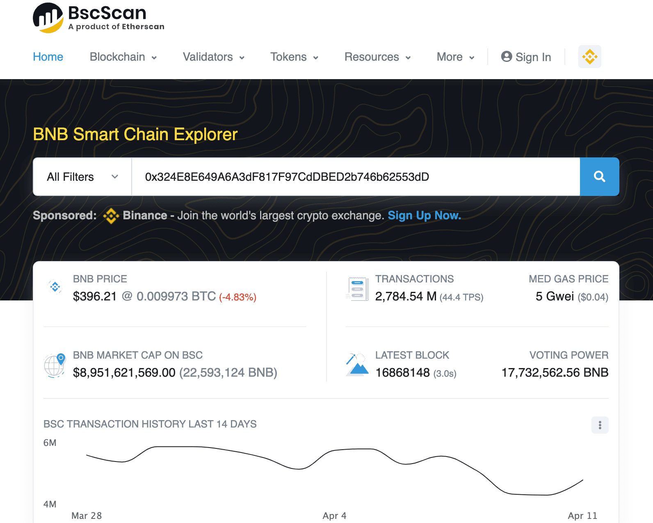This screenshot has height=523, width=653.
Task: Focus the address search input field
Action: (x=356, y=177)
